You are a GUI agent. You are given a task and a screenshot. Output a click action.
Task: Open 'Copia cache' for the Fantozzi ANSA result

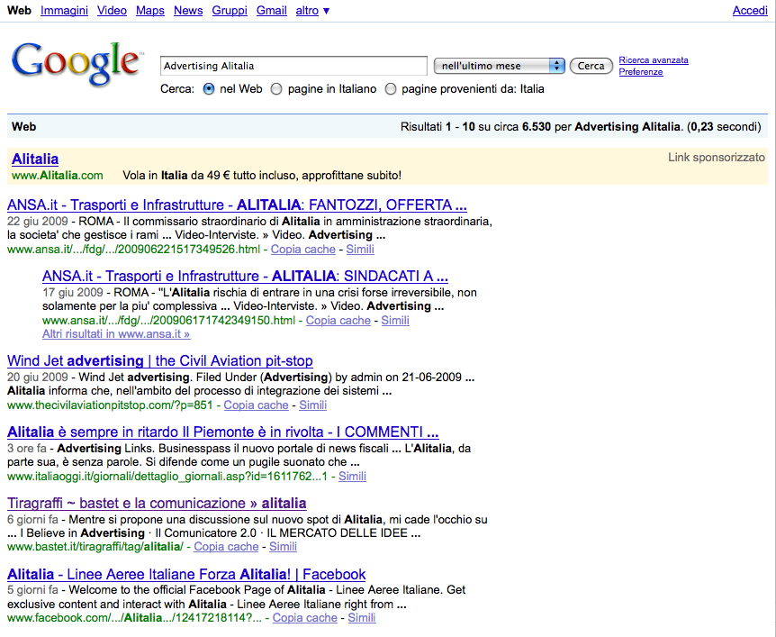[302, 250]
